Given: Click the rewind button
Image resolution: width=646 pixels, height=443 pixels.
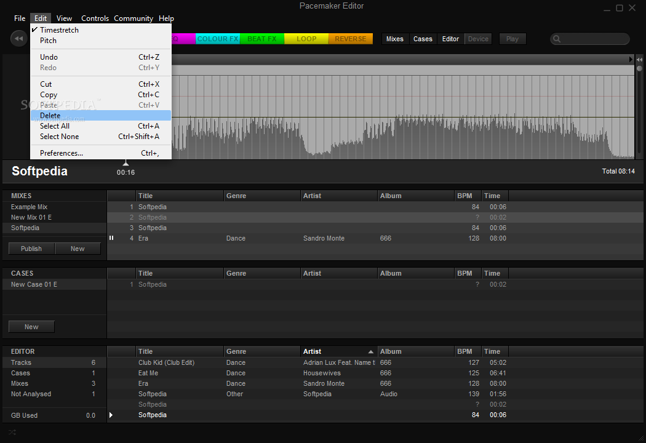Looking at the screenshot, I should coord(18,39).
